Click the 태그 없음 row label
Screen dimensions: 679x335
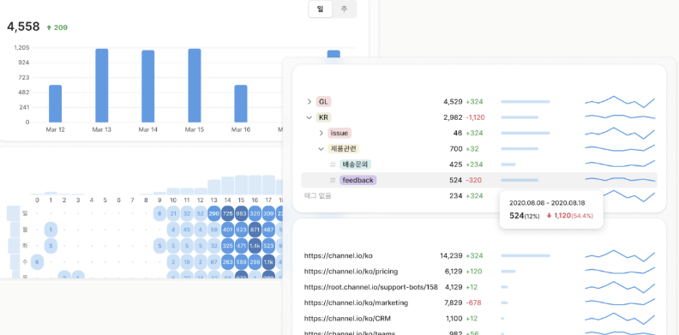pyautogui.click(x=317, y=195)
